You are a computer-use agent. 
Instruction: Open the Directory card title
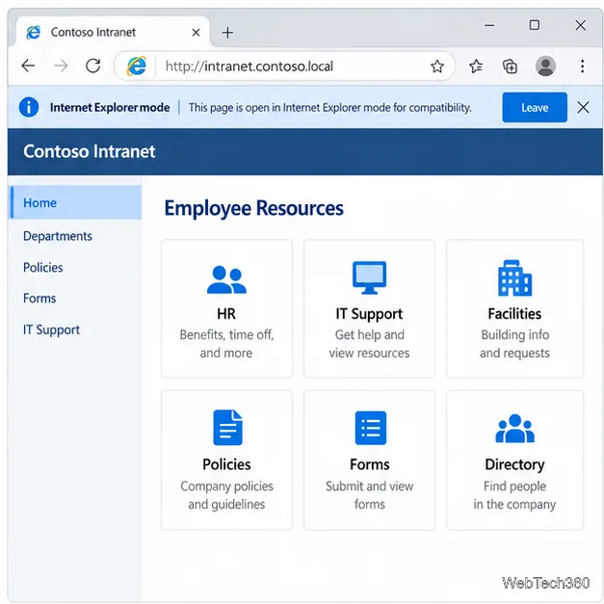(514, 464)
